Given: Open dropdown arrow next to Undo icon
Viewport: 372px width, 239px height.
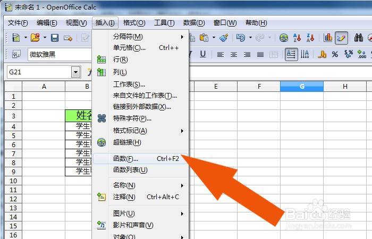Looking at the screenshot, I should 250,38.
